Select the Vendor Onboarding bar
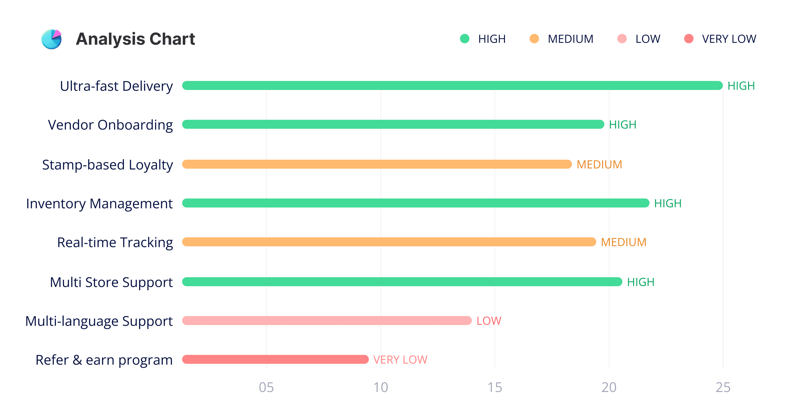The image size is (797, 416). point(393,125)
